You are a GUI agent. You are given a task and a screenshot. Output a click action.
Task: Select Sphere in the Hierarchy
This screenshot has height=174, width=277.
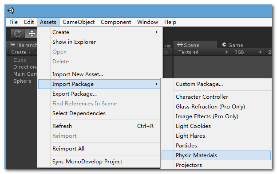pyautogui.click(x=22, y=81)
